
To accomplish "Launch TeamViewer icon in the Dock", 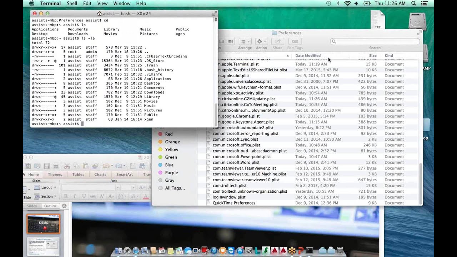I will point(231,251).
